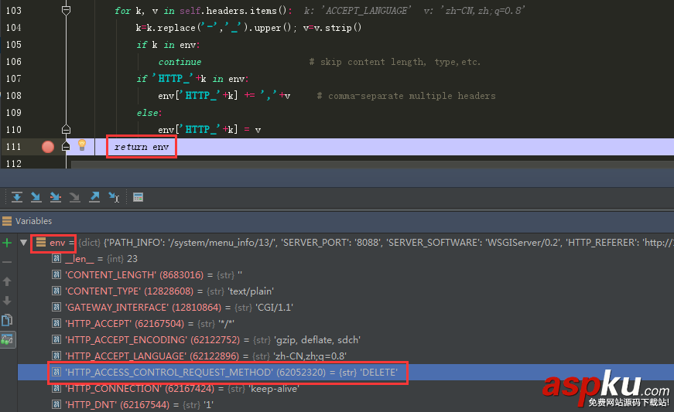Image resolution: width=674 pixels, height=412 pixels.
Task: Toggle the breakpoint on line 111
Action: pos(48,147)
